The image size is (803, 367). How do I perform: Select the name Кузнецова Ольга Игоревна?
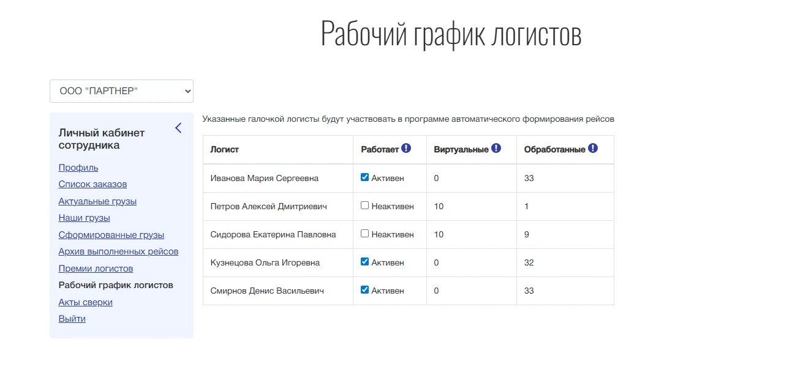265,262
